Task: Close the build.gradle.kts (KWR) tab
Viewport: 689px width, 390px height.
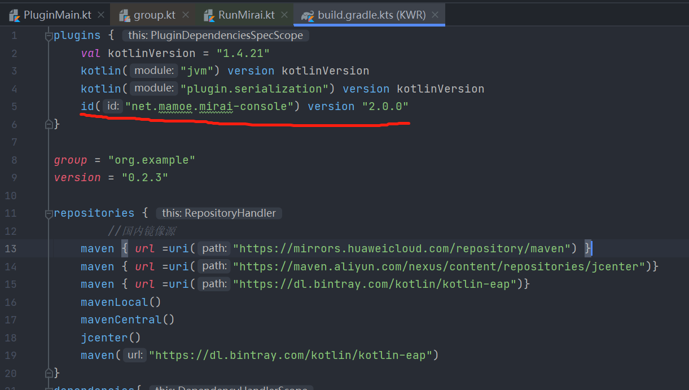Action: pos(435,15)
